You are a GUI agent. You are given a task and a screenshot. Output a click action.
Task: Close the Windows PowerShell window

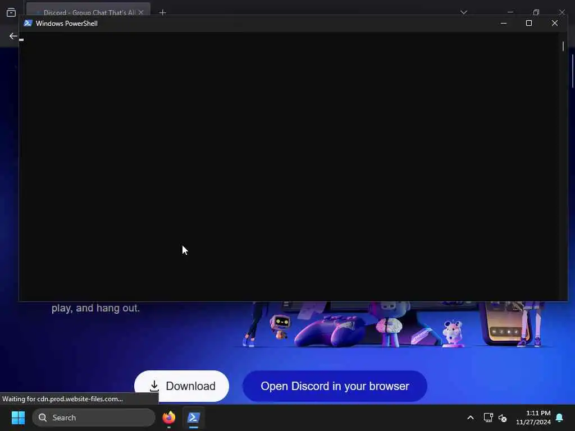pos(555,23)
